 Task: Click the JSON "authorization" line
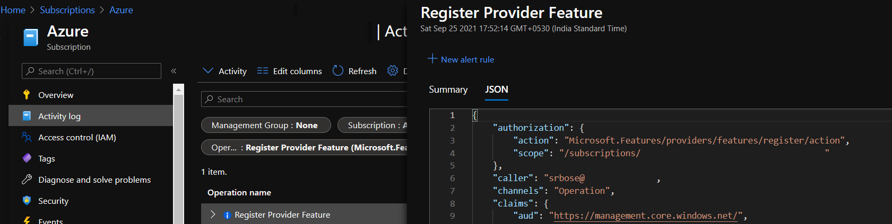click(x=538, y=128)
